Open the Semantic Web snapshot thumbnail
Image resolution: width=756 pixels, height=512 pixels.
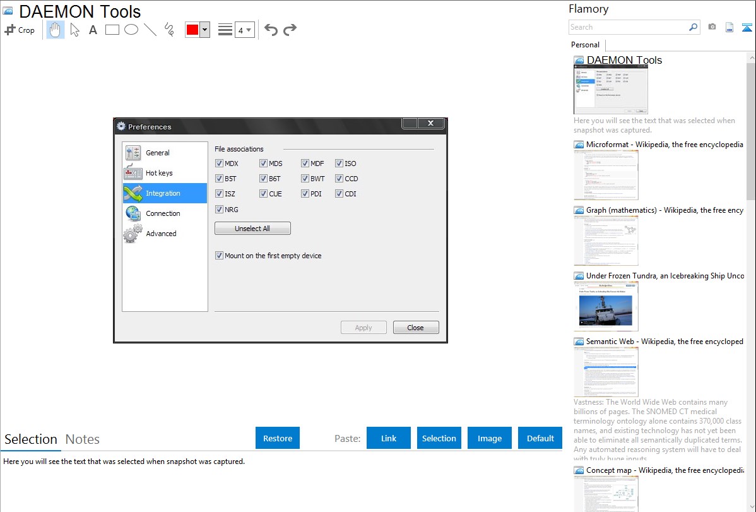pos(606,372)
